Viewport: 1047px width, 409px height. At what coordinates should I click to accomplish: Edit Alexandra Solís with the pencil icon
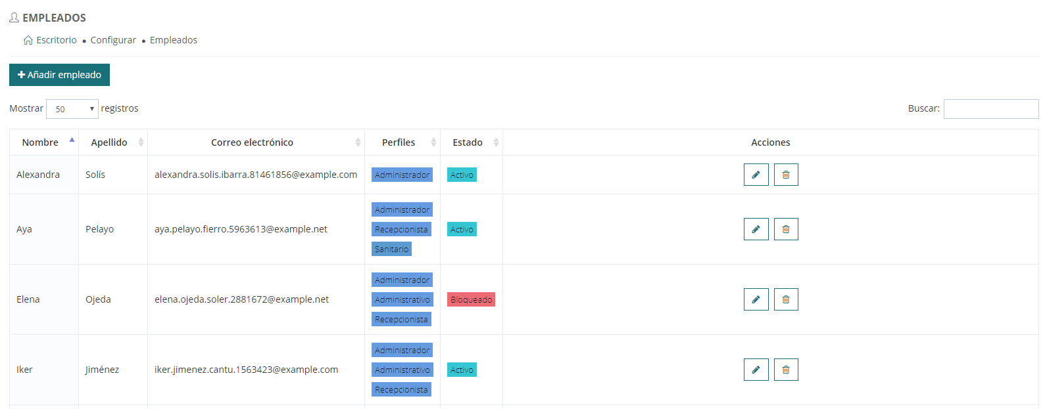pos(756,175)
